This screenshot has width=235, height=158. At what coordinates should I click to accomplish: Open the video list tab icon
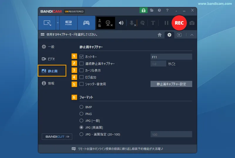(179, 35)
